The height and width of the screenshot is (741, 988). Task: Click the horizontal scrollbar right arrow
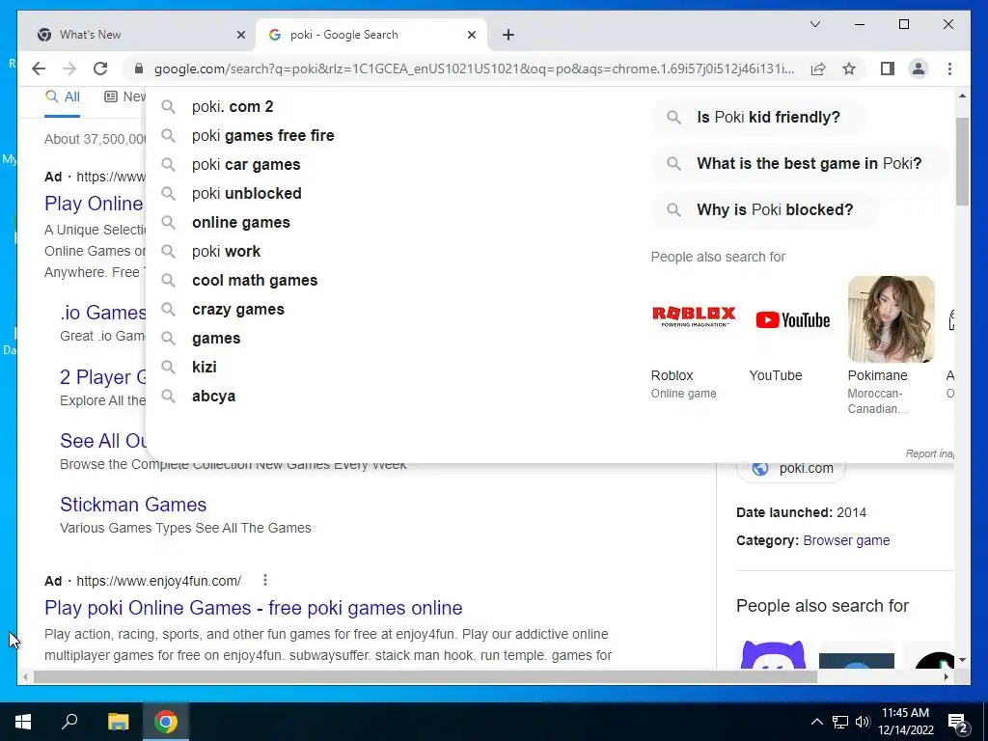[946, 676]
